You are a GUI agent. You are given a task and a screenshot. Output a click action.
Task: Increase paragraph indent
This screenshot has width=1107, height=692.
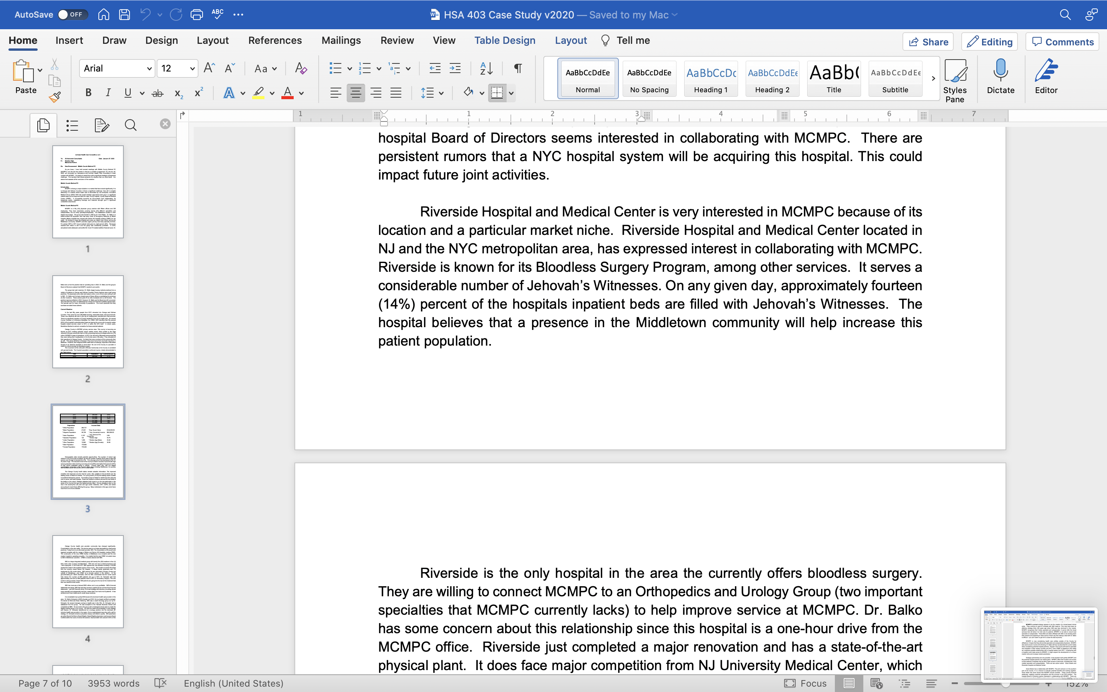pyautogui.click(x=455, y=68)
